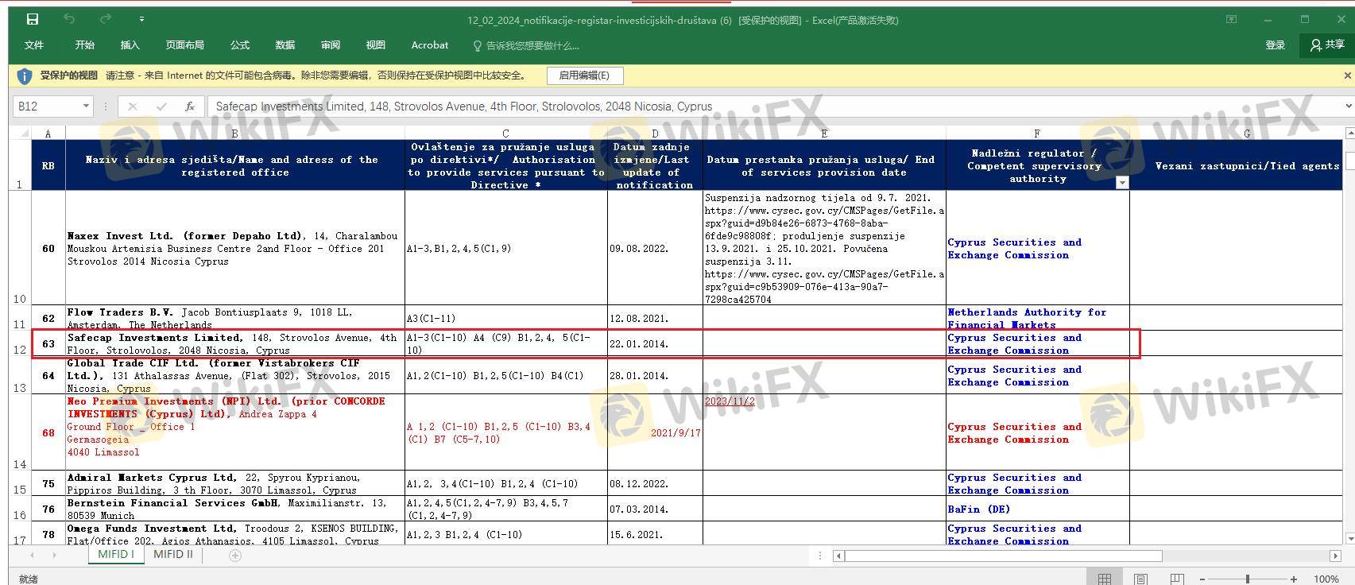Click the zoom slider handle
Image resolution: width=1355 pixels, height=585 pixels.
click(x=1248, y=579)
